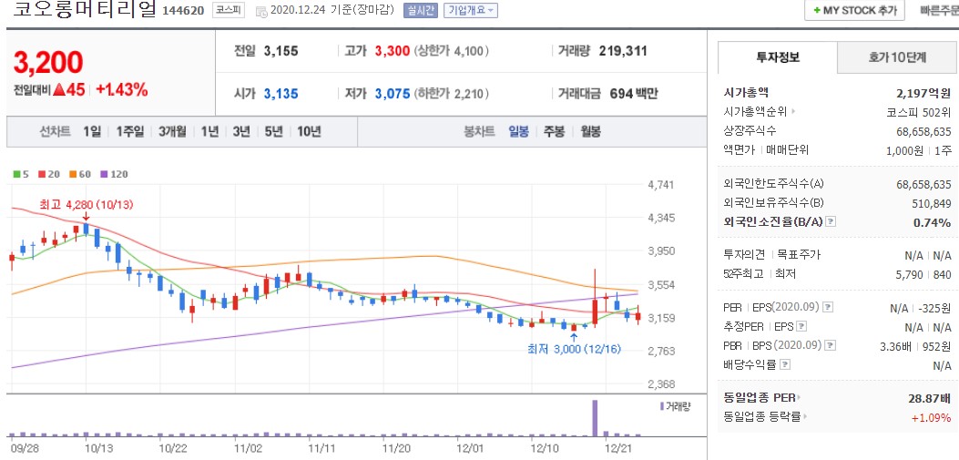Open help icon next to 외국인소진율(B/A)
This screenshot has height=460, width=959.
pos(831,221)
